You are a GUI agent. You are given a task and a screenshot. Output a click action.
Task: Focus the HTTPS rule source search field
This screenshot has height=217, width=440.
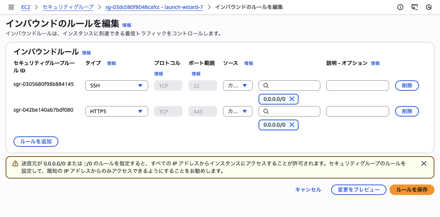289,111
